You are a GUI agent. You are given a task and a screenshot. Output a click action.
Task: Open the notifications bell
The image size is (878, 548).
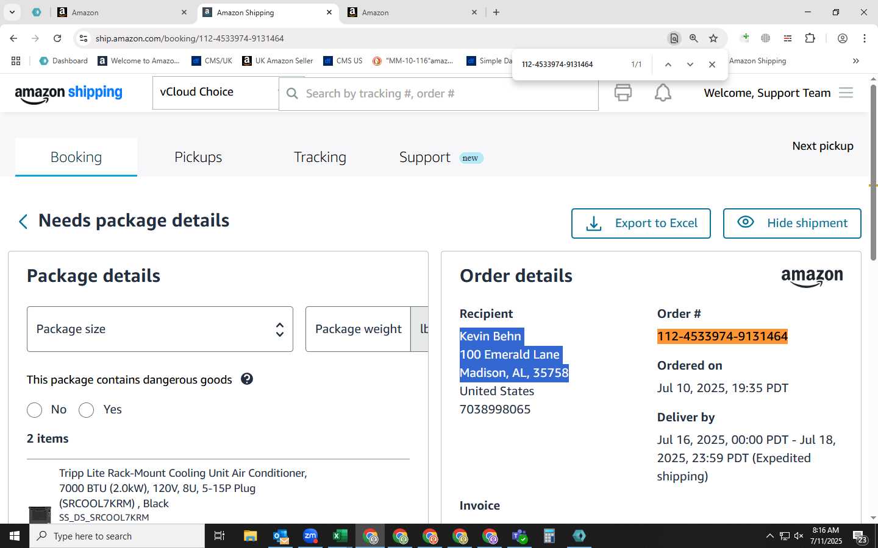pyautogui.click(x=663, y=93)
